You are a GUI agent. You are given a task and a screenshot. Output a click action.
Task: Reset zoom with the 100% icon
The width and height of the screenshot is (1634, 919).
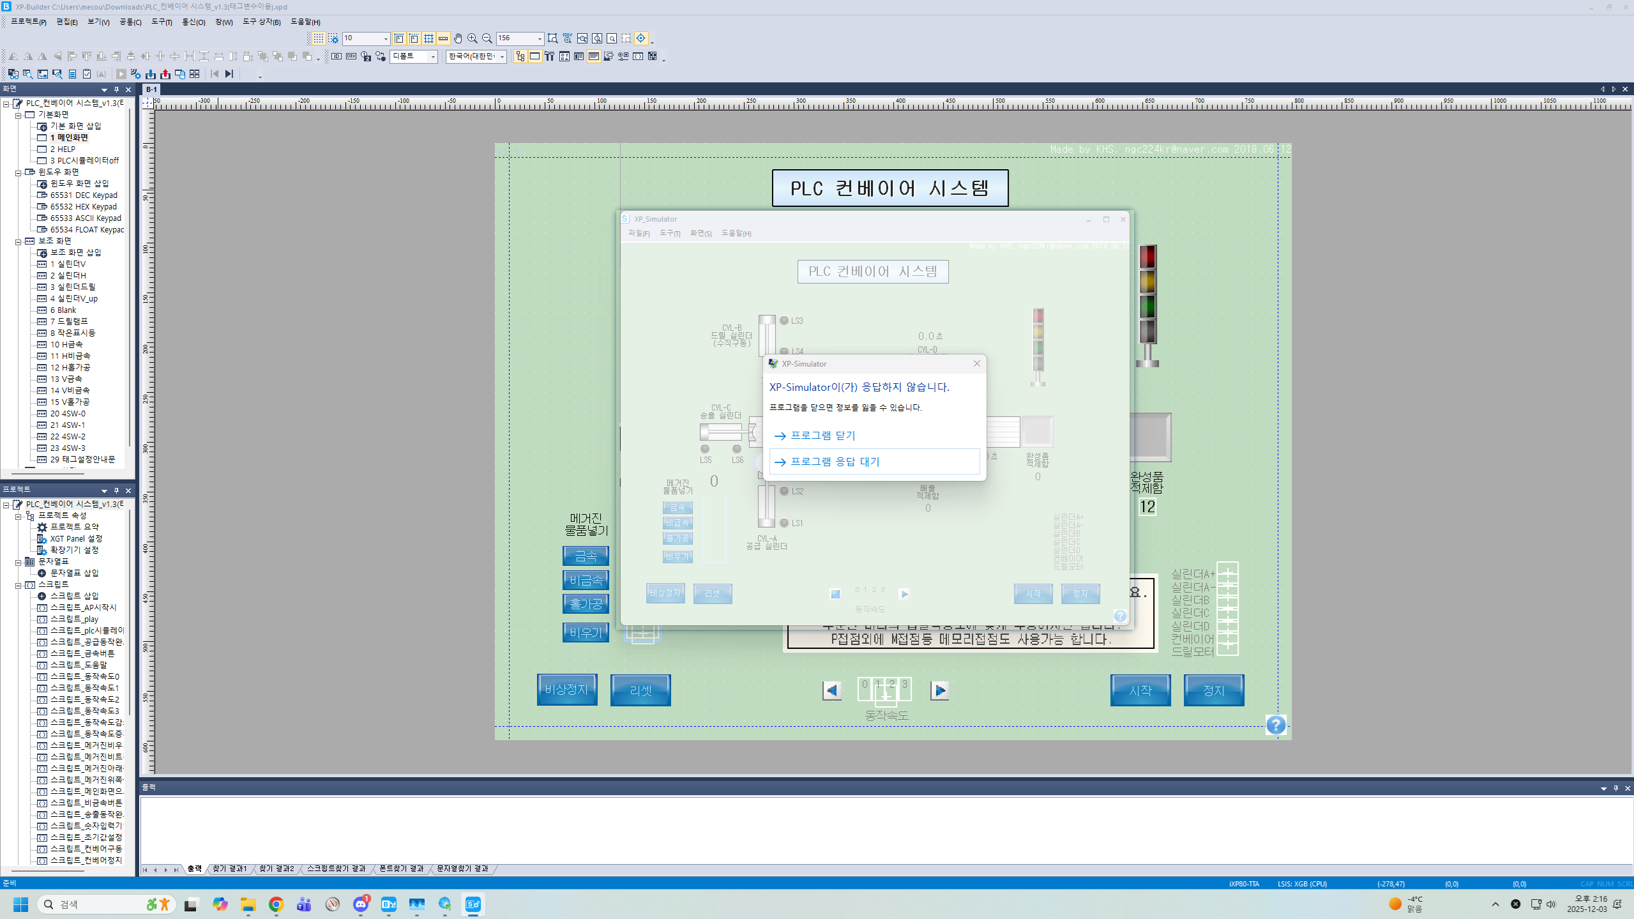coord(568,38)
